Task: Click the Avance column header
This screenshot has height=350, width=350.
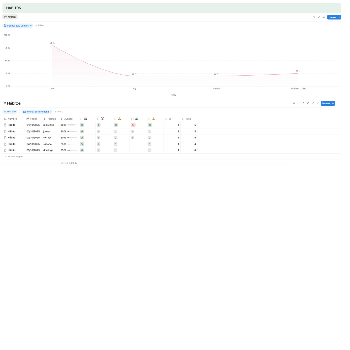Action: pos(68,119)
